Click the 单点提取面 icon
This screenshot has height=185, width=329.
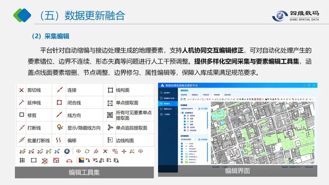tap(110, 103)
